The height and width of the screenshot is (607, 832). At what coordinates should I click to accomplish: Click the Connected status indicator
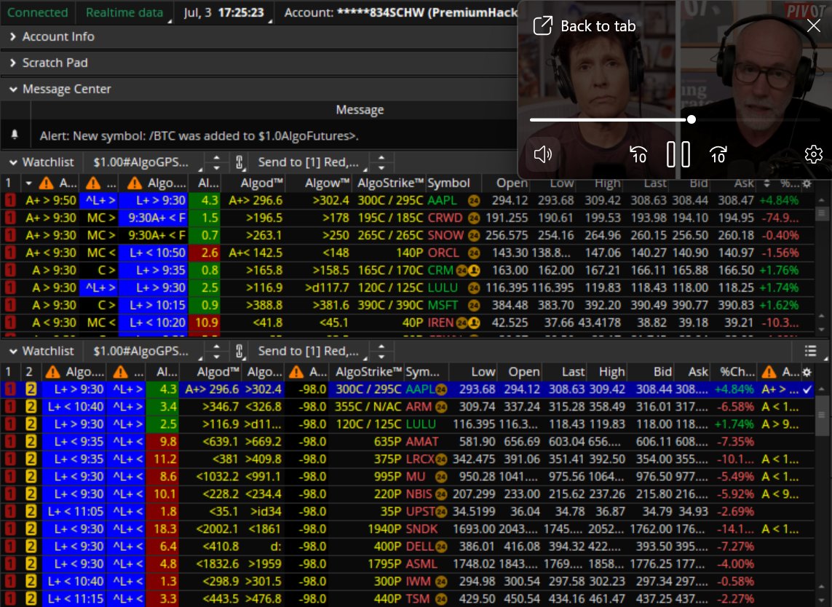click(x=38, y=12)
